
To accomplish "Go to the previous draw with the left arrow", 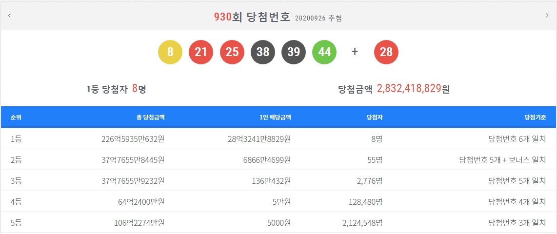I will point(10,15).
